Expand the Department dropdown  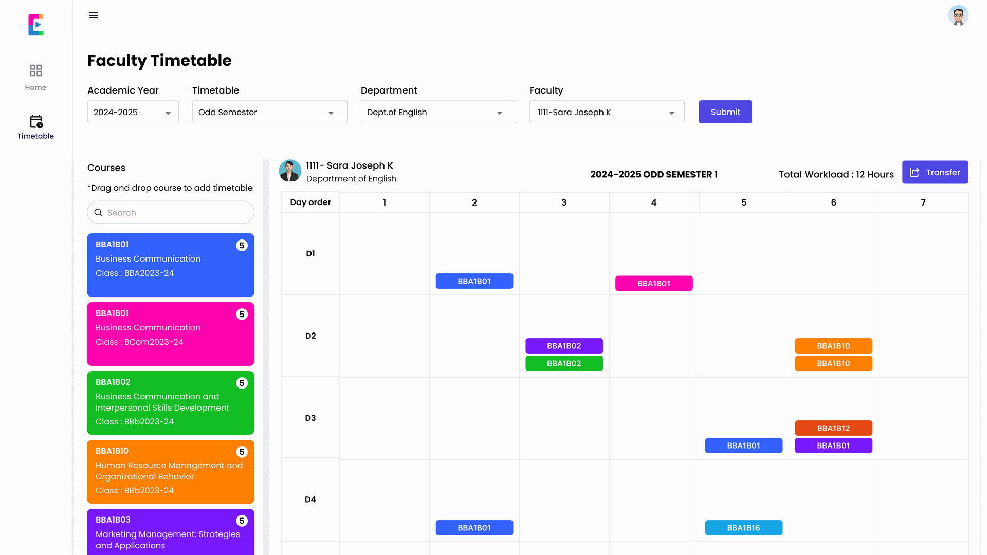[x=438, y=112]
